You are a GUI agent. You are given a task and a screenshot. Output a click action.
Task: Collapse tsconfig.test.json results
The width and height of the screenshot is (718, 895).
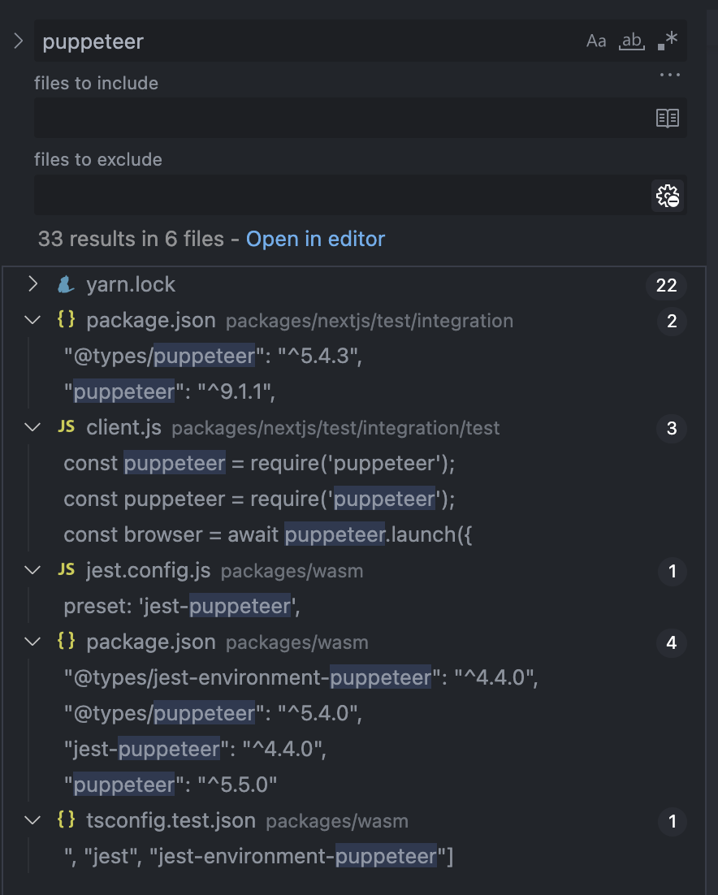click(33, 820)
